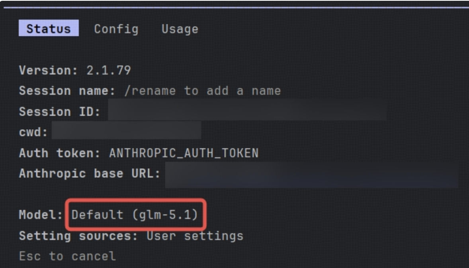
Task: Click the version number 2.1.79
Action: (x=108, y=71)
